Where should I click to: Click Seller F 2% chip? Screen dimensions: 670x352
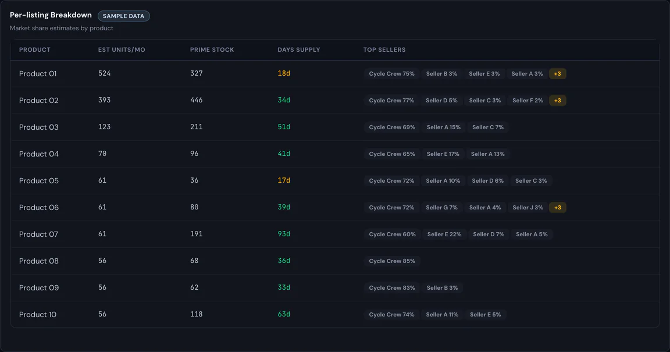(528, 101)
